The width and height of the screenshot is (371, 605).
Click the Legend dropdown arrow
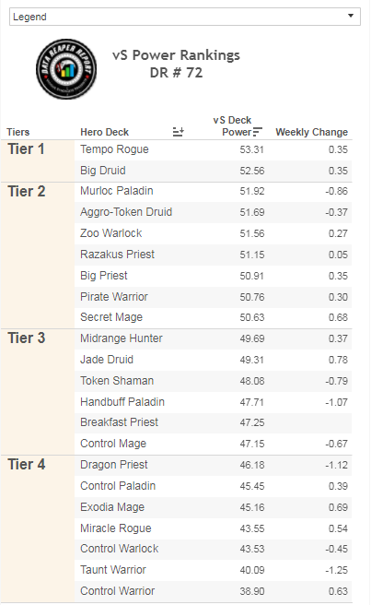tap(350, 16)
